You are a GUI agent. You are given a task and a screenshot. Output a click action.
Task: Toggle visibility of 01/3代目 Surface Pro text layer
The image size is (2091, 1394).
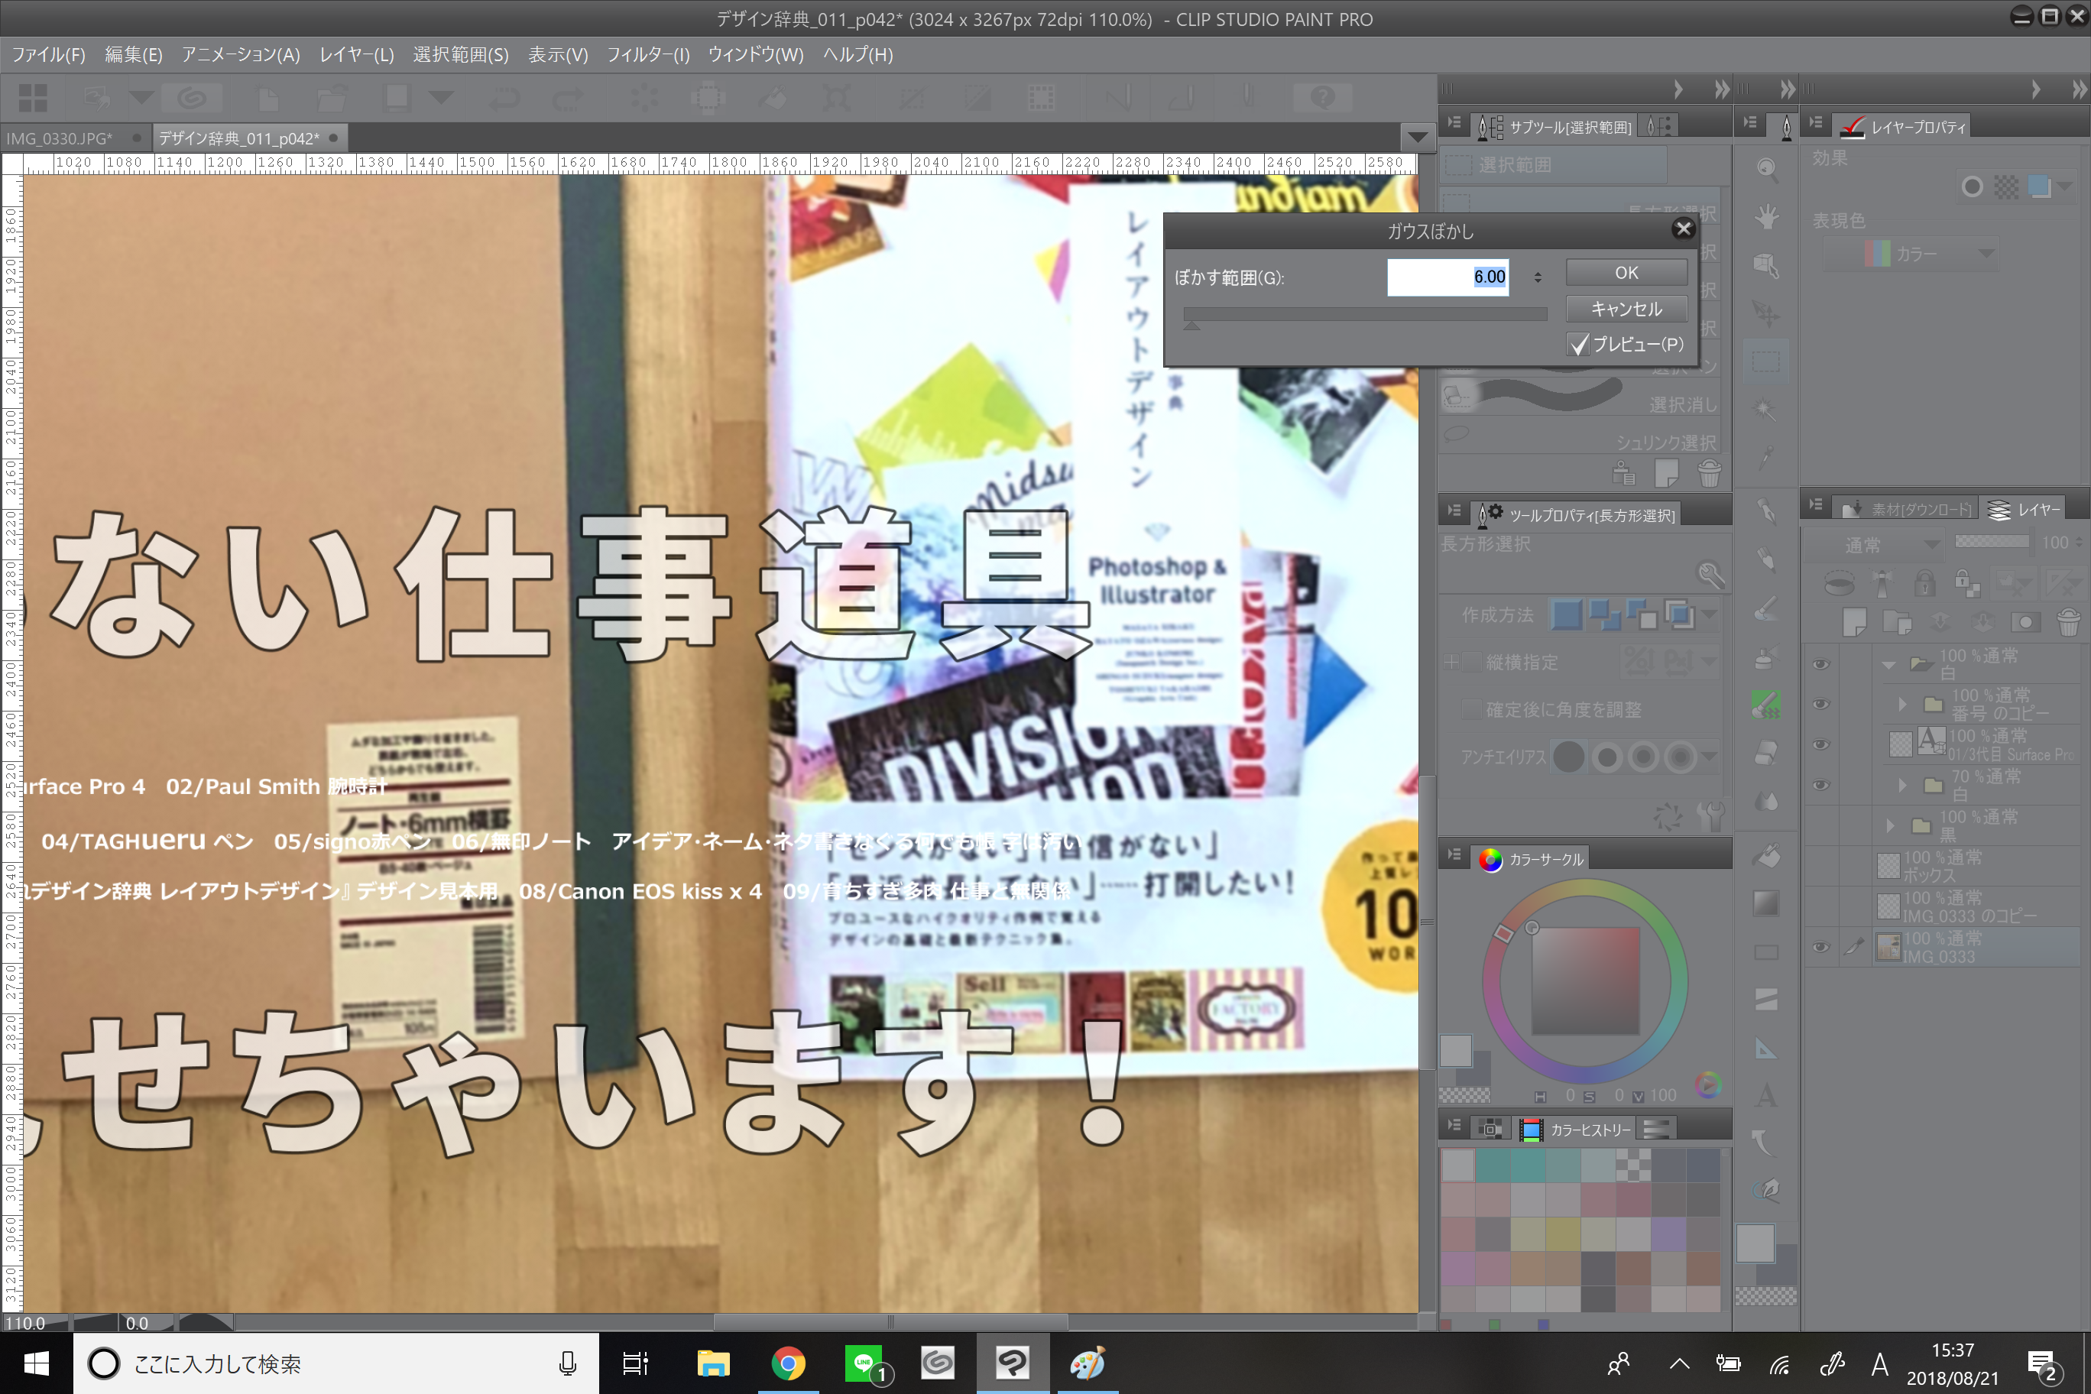(1820, 745)
